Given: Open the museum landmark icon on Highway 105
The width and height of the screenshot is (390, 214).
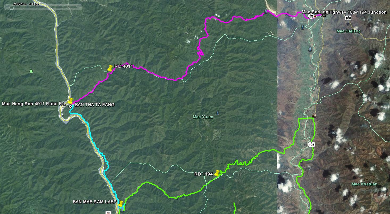Looking at the screenshot, I should point(314,115).
